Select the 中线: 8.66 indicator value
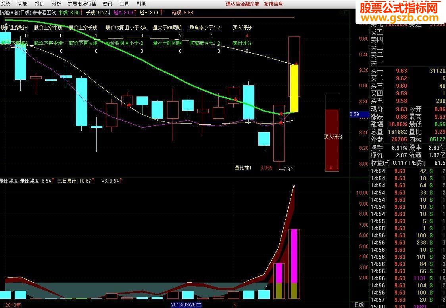 tap(71, 13)
